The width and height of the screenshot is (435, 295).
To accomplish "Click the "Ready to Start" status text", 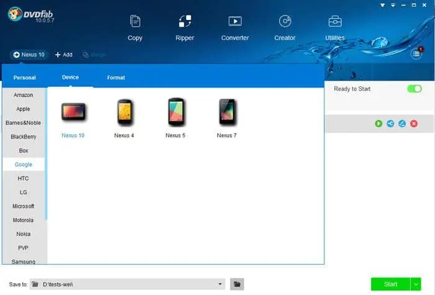I will (352, 89).
